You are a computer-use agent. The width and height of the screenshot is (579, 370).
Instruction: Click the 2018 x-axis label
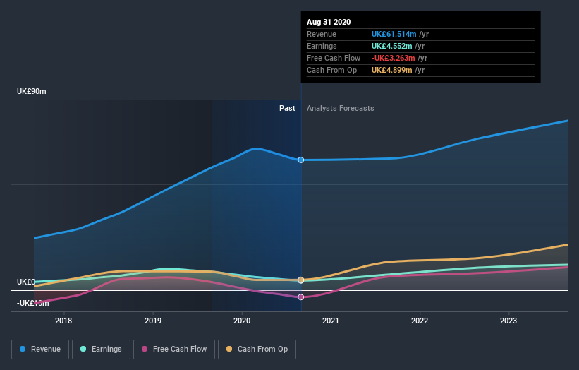tap(63, 321)
